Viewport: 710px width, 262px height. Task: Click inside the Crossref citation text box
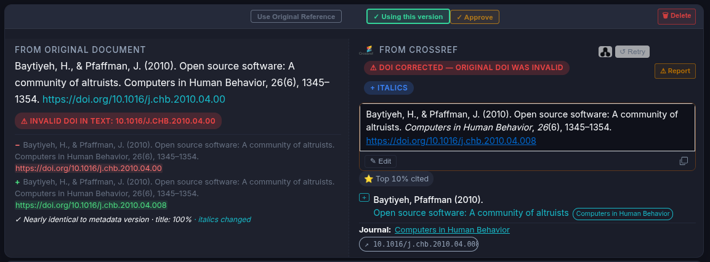(x=527, y=127)
